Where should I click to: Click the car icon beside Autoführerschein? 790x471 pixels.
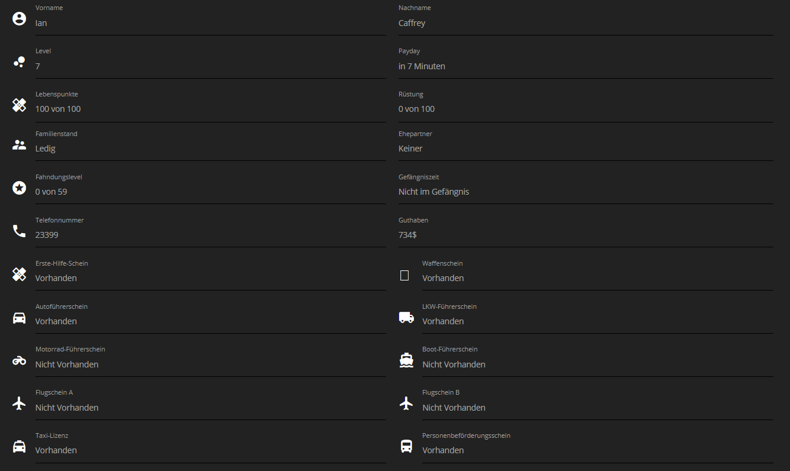[19, 318]
